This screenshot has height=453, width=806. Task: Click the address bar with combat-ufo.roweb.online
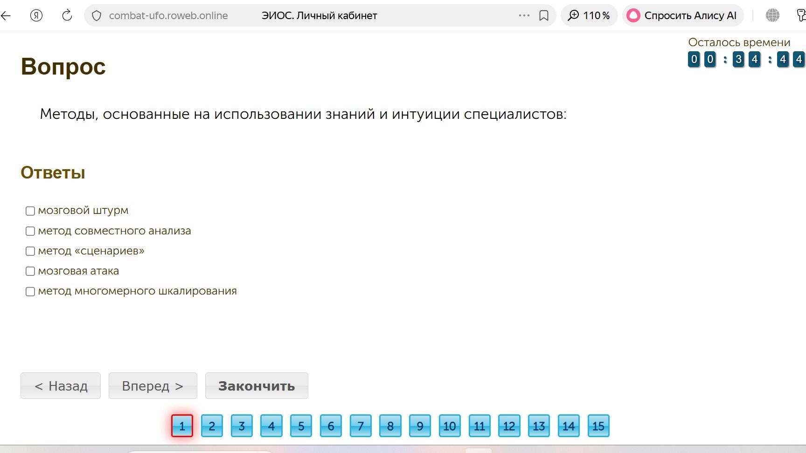click(308, 15)
